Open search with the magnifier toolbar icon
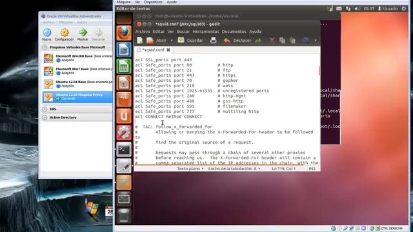413x232 pixels. tap(306, 41)
